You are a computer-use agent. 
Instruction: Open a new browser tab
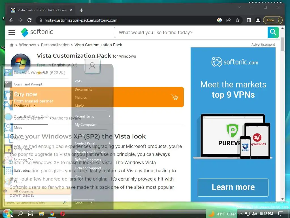point(82,10)
